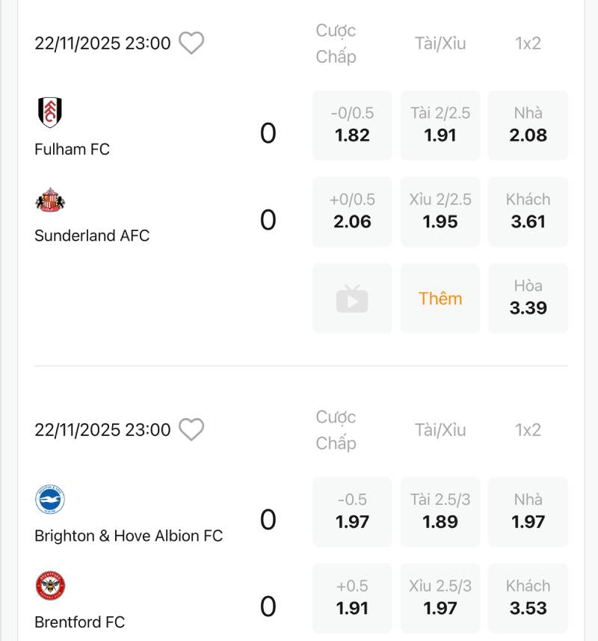Choose Hòa draw odds 3.39
This screenshot has height=641, width=598.
point(528,298)
